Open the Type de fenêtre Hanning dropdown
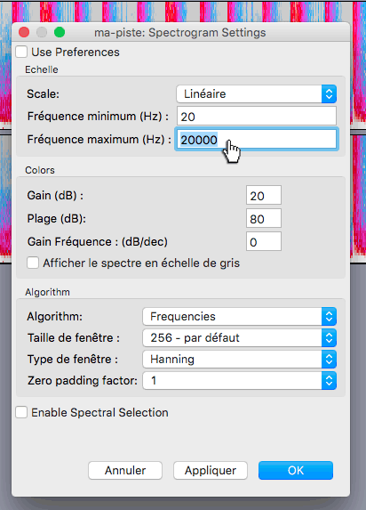The width and height of the screenshot is (366, 510). coord(239,359)
